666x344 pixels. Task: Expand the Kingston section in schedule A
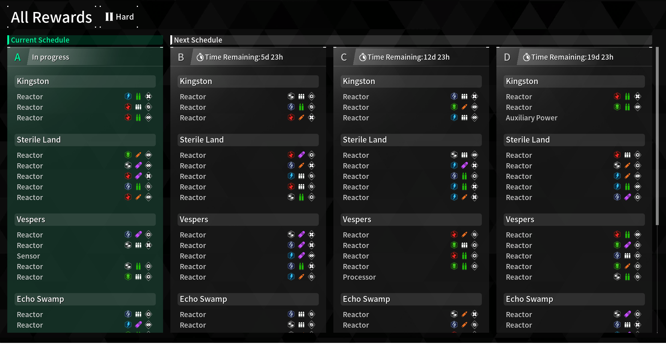tap(85, 81)
